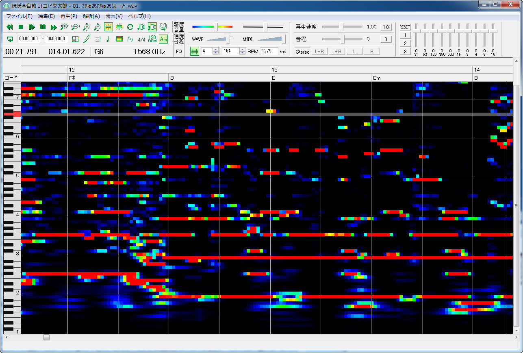
Task: Click the rewind playback button
Action: [x=10, y=27]
